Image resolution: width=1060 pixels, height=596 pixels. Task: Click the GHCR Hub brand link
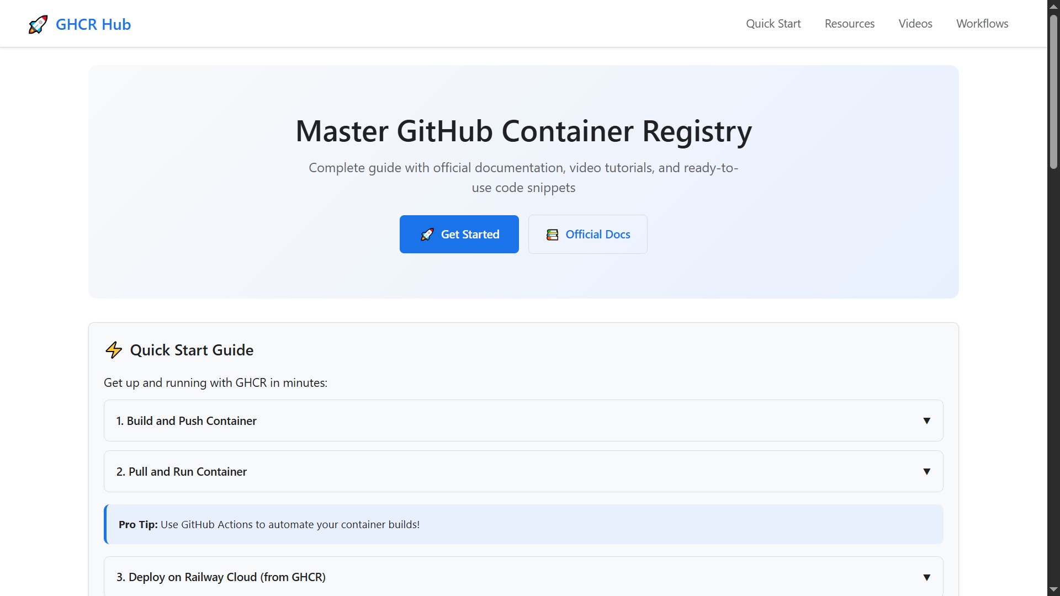(79, 24)
